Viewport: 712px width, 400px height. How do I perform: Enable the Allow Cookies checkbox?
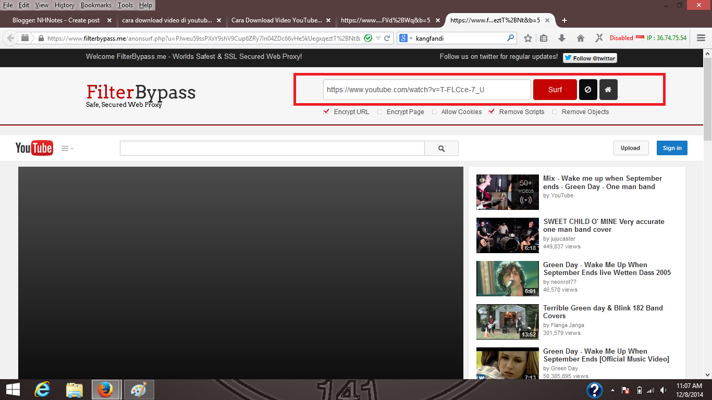[x=434, y=112]
